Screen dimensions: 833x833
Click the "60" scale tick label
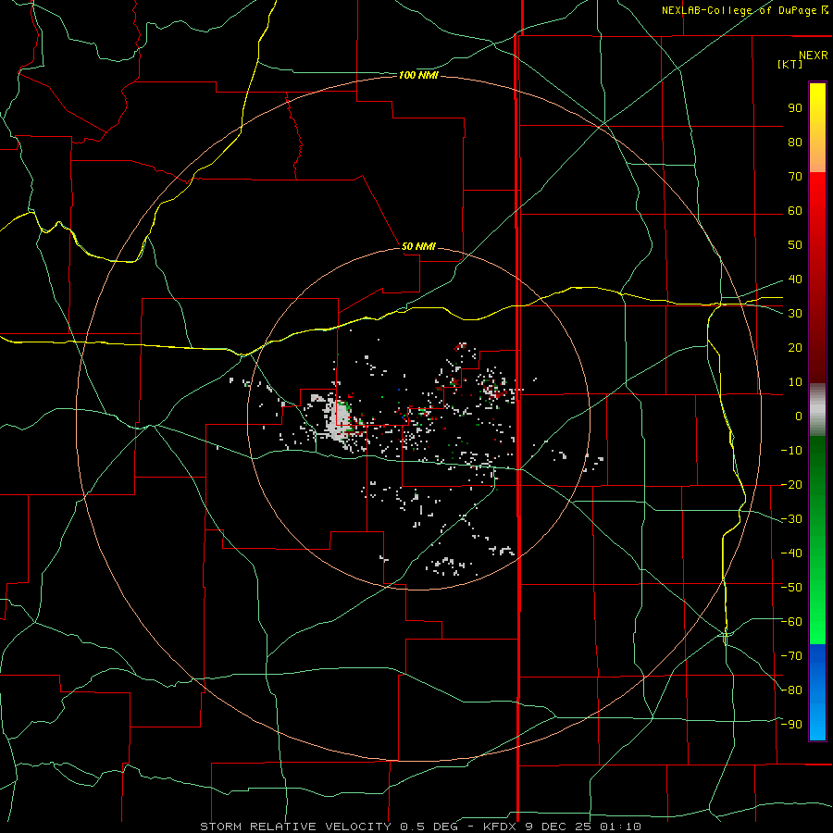(795, 211)
